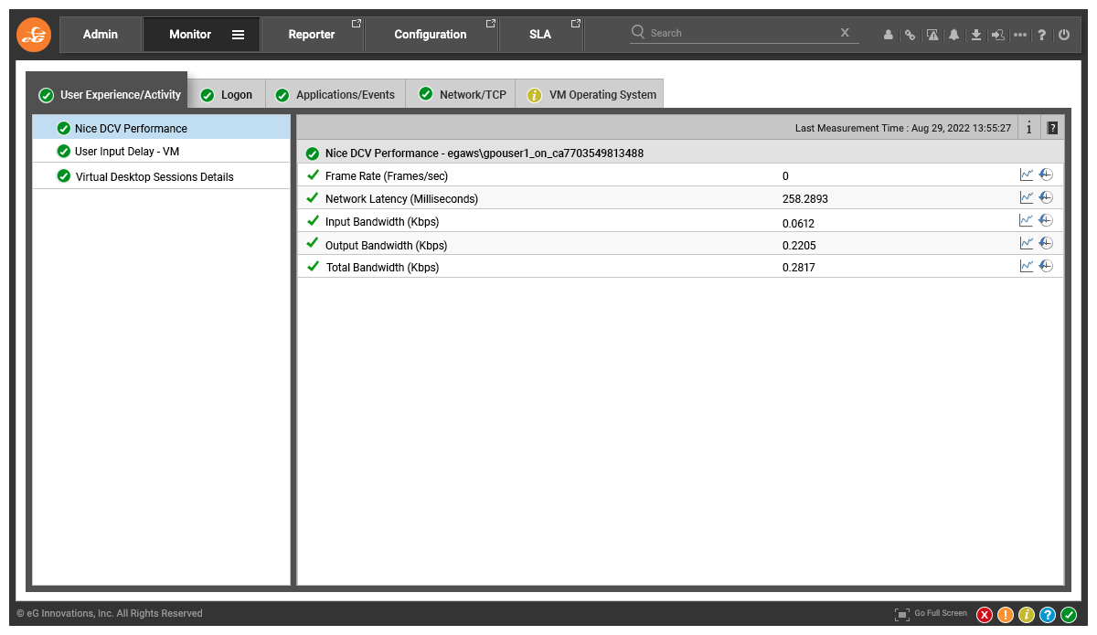This screenshot has width=1097, height=635.
Task: Open the Reporter module
Action: 312,35
